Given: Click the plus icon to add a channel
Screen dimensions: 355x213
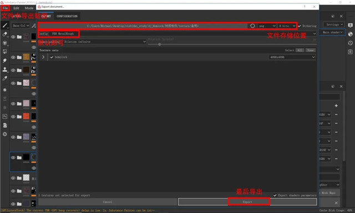Looking at the screenshot, I should [336, 106].
